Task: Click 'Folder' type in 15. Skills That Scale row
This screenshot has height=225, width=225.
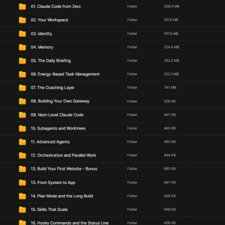Action: pos(132,209)
